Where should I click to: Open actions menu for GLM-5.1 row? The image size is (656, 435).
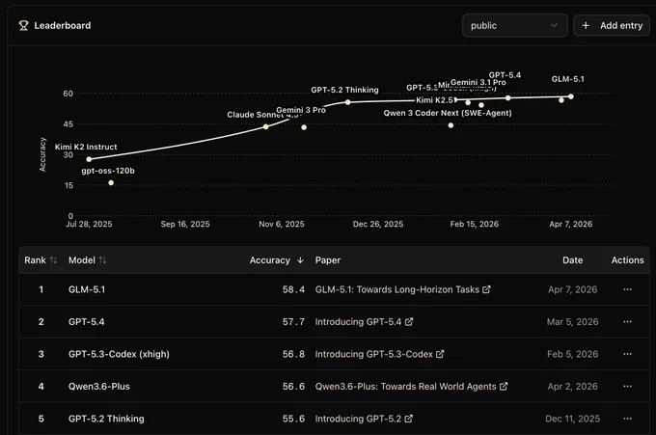[627, 289]
